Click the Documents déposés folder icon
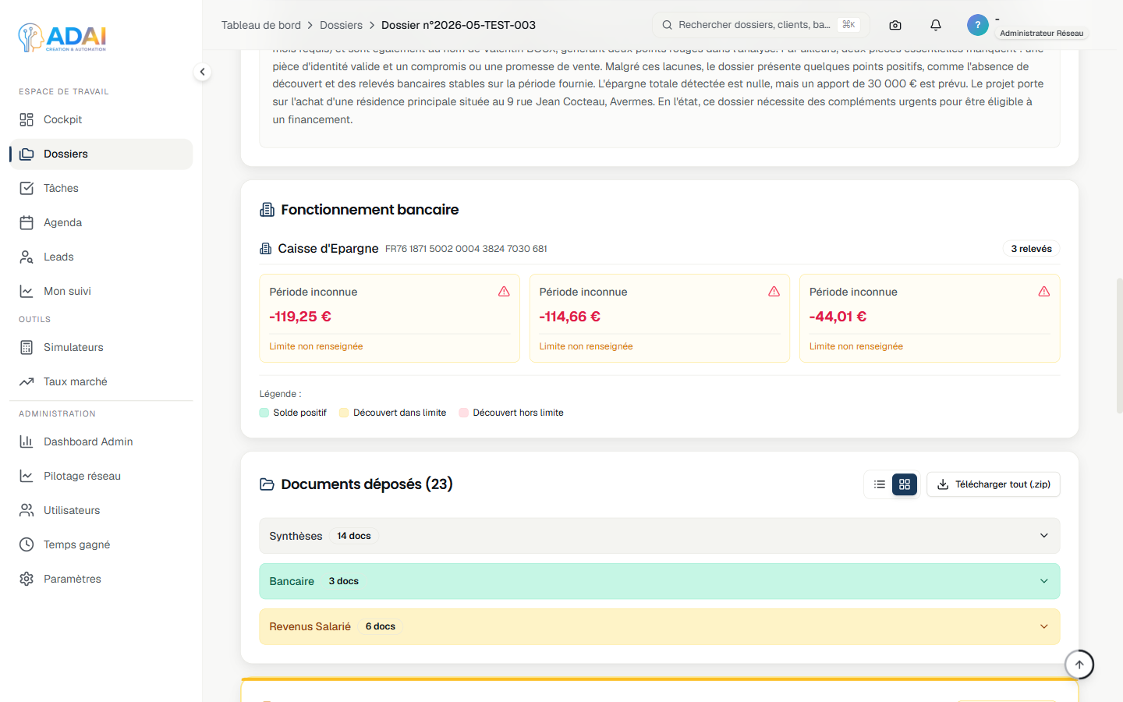 [267, 484]
